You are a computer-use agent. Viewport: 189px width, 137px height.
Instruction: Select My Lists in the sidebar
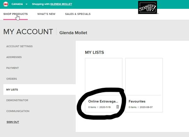tap(12, 90)
